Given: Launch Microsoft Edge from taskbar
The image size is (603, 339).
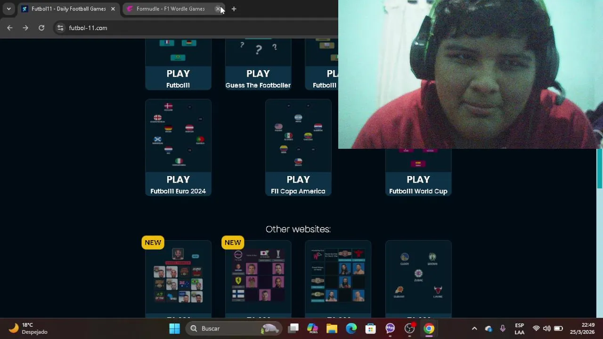Looking at the screenshot, I should [x=351, y=329].
